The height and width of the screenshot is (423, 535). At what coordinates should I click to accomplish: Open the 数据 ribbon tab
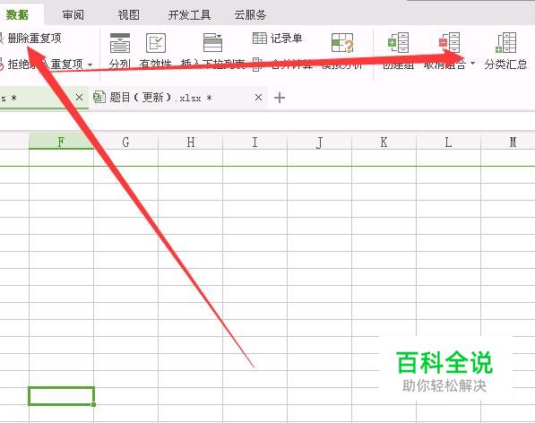(17, 14)
